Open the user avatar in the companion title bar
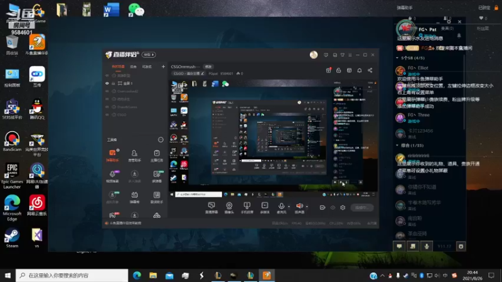This screenshot has height=282, width=502. coord(314,55)
